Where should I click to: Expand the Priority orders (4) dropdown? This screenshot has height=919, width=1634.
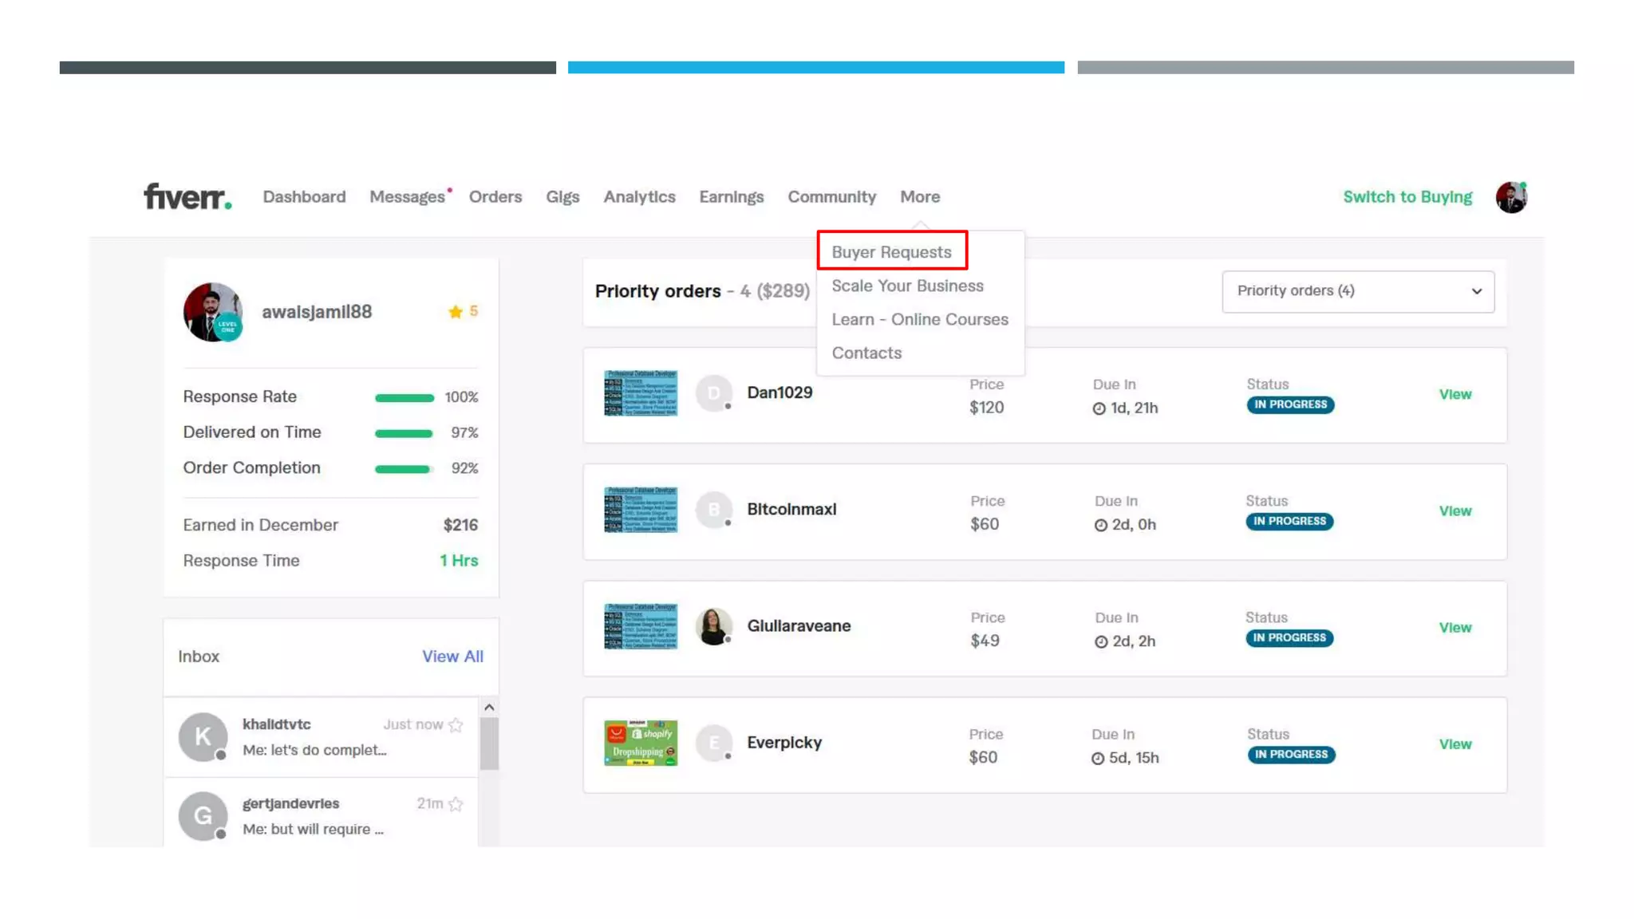[x=1358, y=291]
